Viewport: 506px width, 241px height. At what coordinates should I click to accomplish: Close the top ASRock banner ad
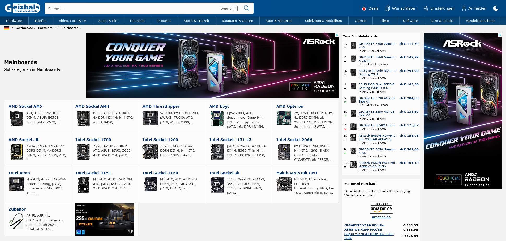pyautogui.click(x=337, y=35)
